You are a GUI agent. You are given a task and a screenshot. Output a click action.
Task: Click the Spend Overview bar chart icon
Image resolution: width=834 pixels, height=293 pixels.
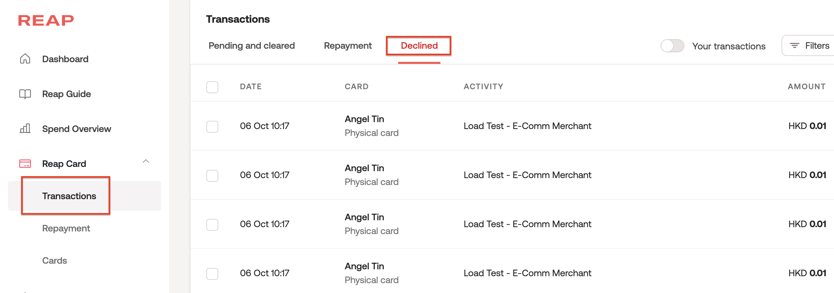coord(25,128)
